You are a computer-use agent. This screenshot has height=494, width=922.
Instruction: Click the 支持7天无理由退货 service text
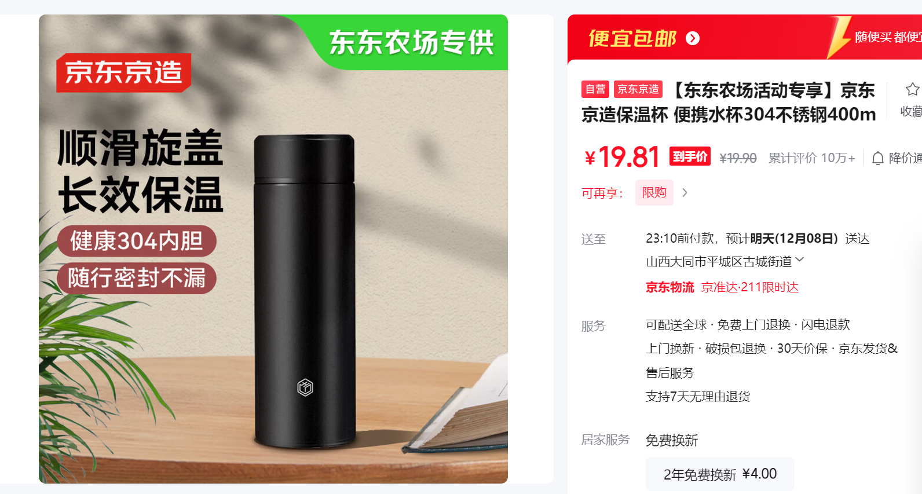(x=698, y=397)
